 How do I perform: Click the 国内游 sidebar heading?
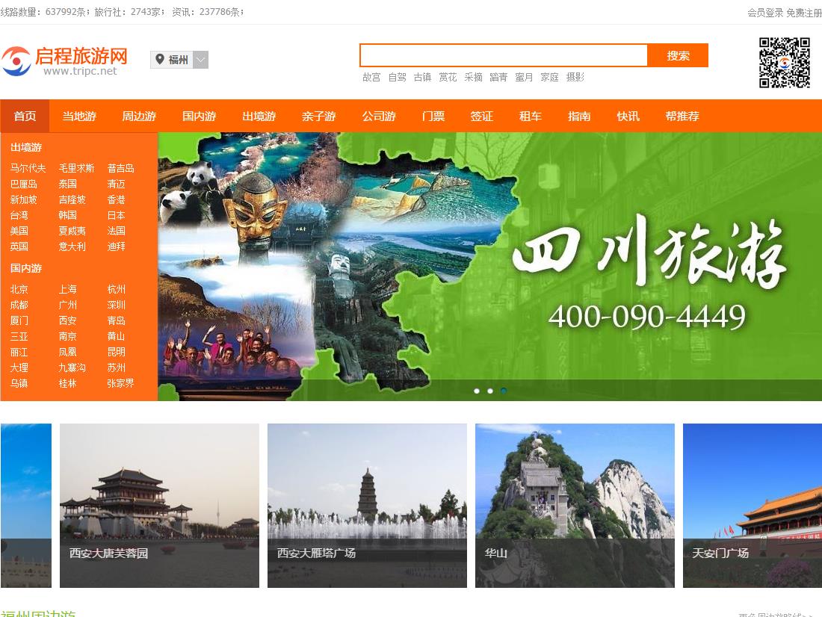coord(25,268)
